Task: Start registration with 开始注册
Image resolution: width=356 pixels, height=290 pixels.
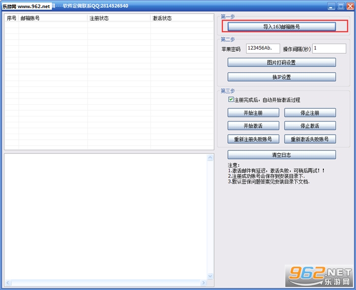Action: 253,113
